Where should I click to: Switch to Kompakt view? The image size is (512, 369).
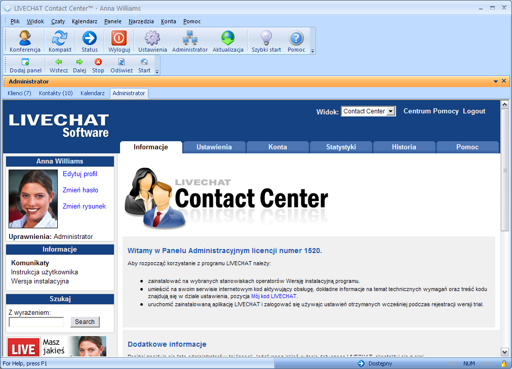point(60,42)
